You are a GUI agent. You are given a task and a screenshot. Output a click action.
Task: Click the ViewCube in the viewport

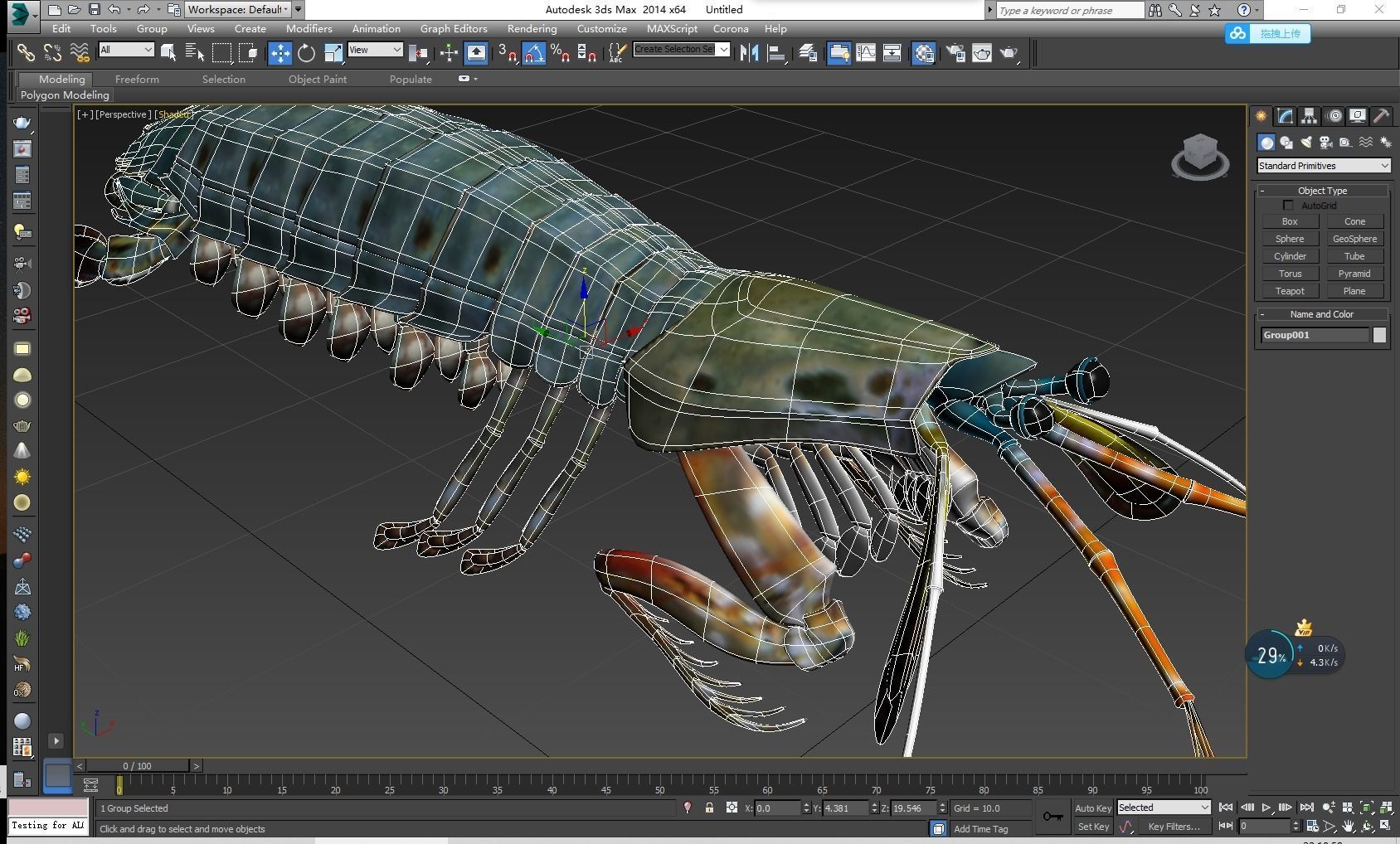tap(1200, 156)
